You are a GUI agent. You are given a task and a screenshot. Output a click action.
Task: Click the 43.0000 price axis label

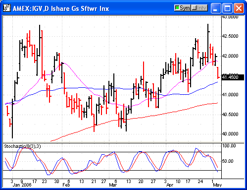click(x=230, y=17)
